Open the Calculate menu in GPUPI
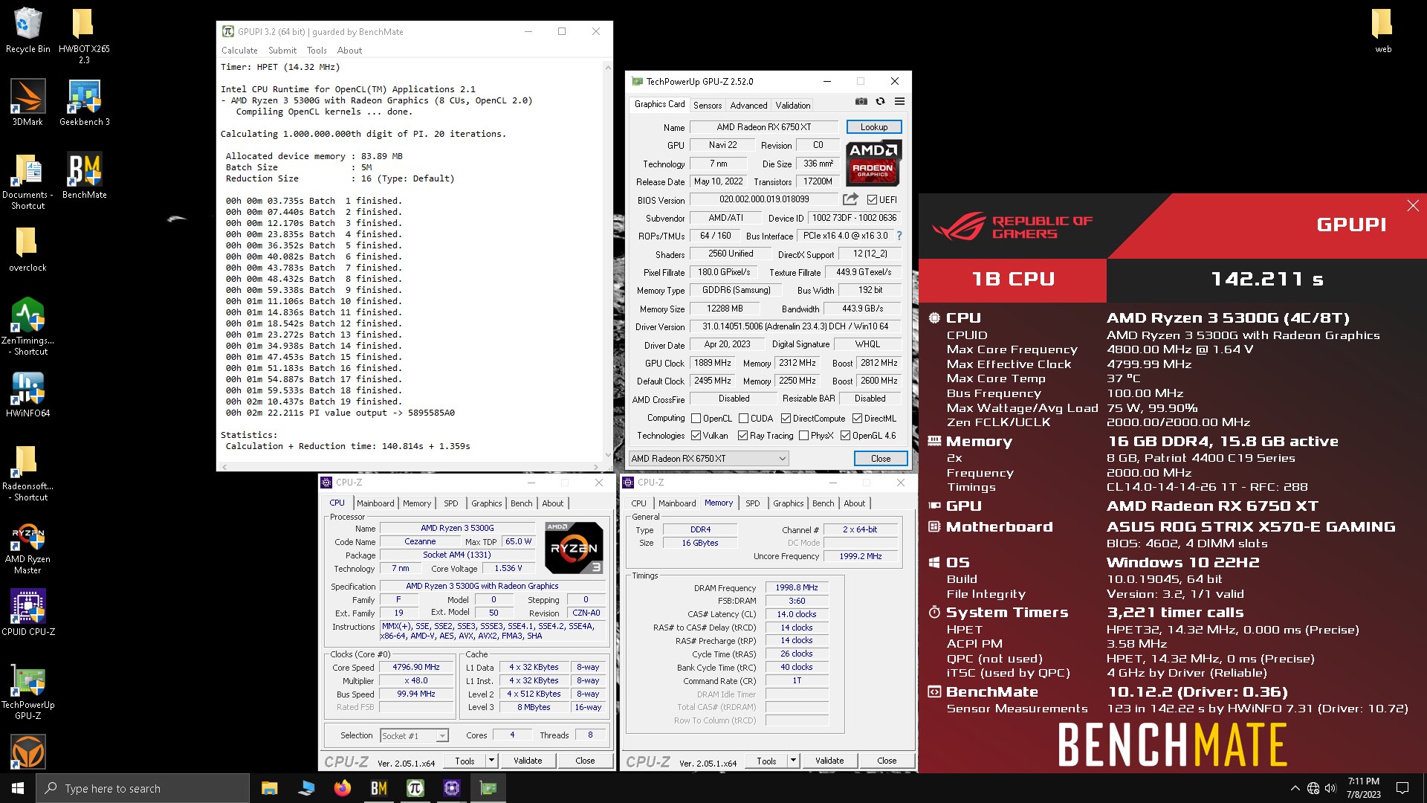The image size is (1427, 803). (239, 51)
